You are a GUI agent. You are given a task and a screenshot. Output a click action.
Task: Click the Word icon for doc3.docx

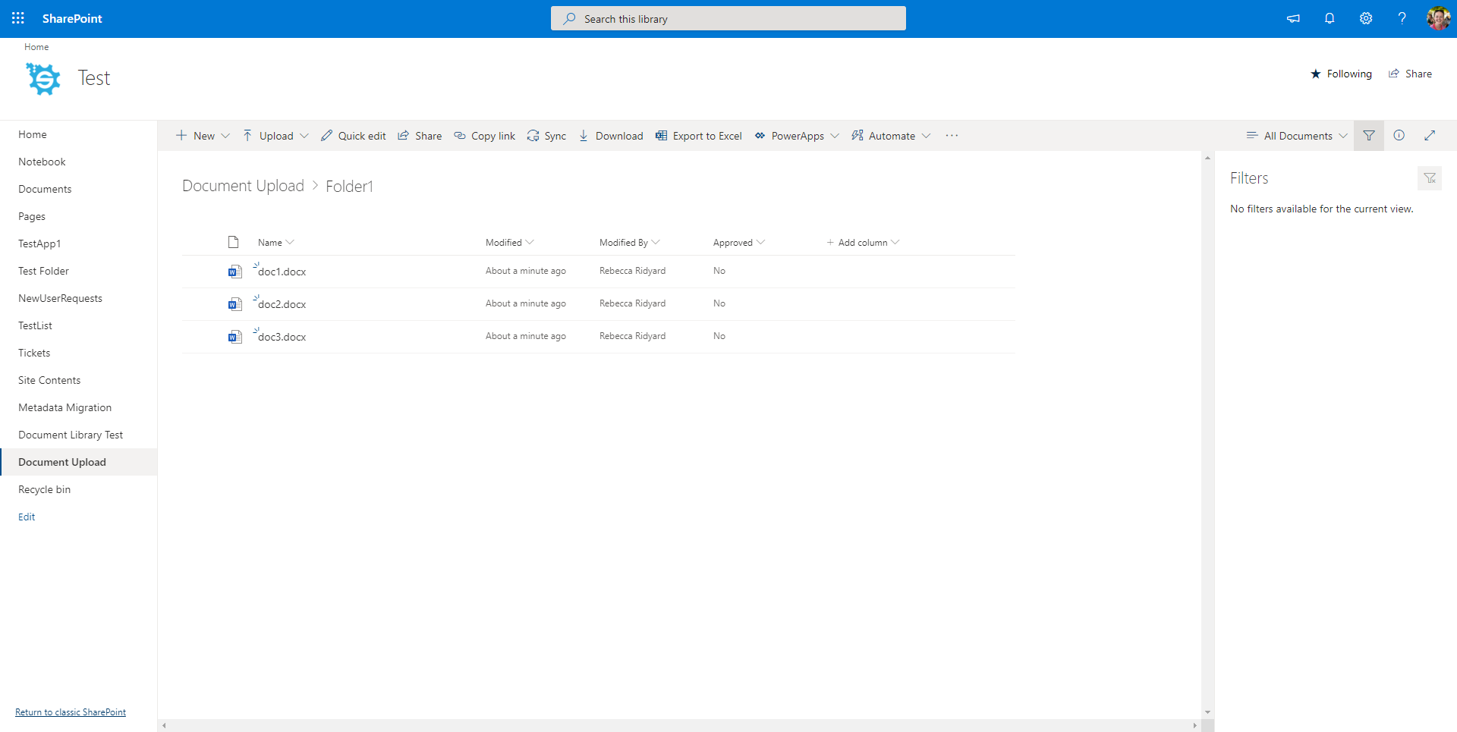click(x=234, y=337)
